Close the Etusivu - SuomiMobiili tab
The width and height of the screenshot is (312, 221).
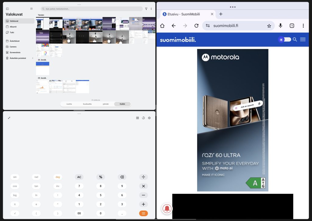point(212,14)
